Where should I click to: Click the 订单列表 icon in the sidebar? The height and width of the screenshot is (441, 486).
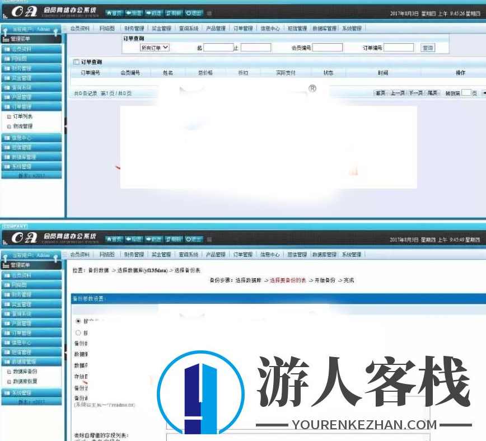[10, 118]
